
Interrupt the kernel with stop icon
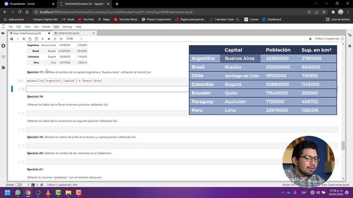coord(49,39)
